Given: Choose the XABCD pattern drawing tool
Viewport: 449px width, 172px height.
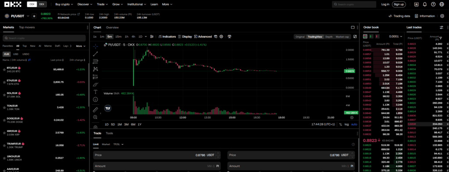Looking at the screenshot, I should (x=95, y=69).
